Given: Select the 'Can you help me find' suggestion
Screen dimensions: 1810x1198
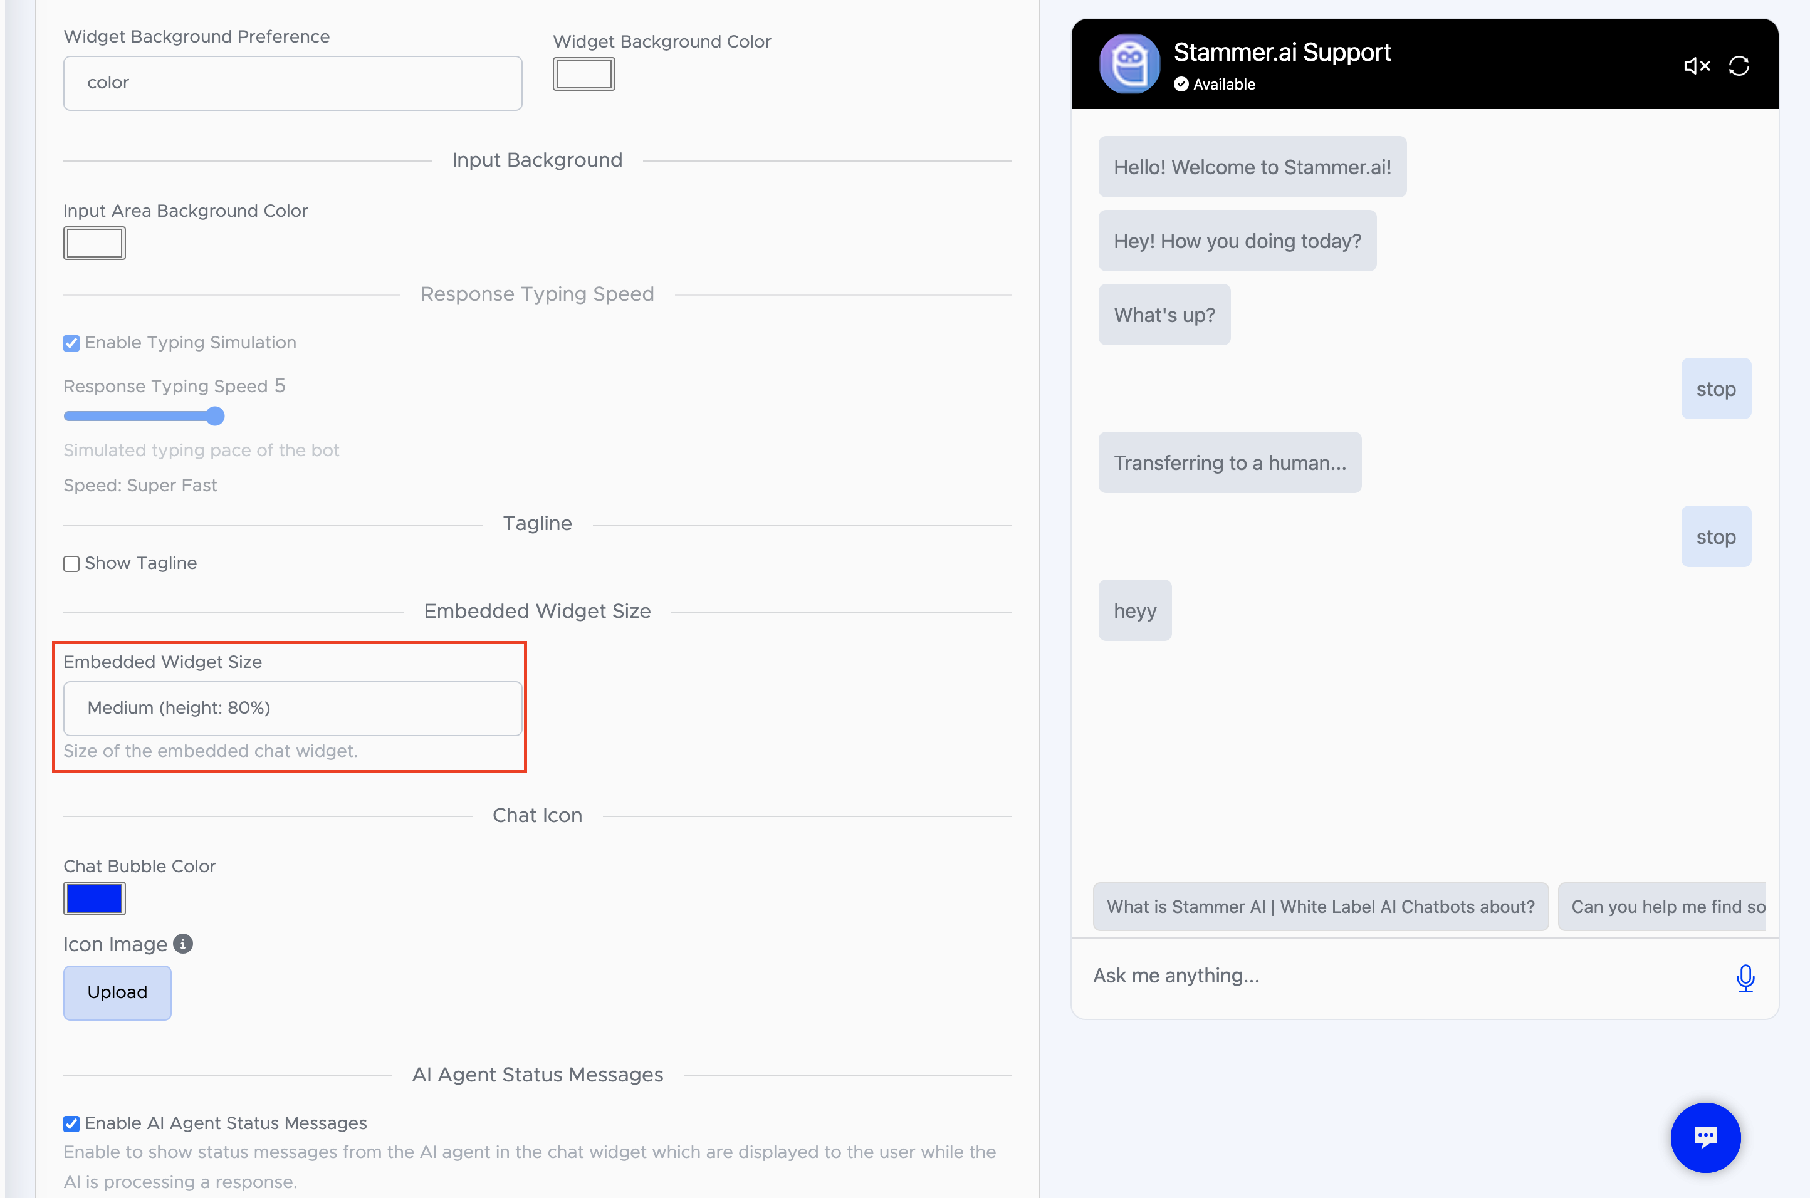Looking at the screenshot, I should point(1661,907).
